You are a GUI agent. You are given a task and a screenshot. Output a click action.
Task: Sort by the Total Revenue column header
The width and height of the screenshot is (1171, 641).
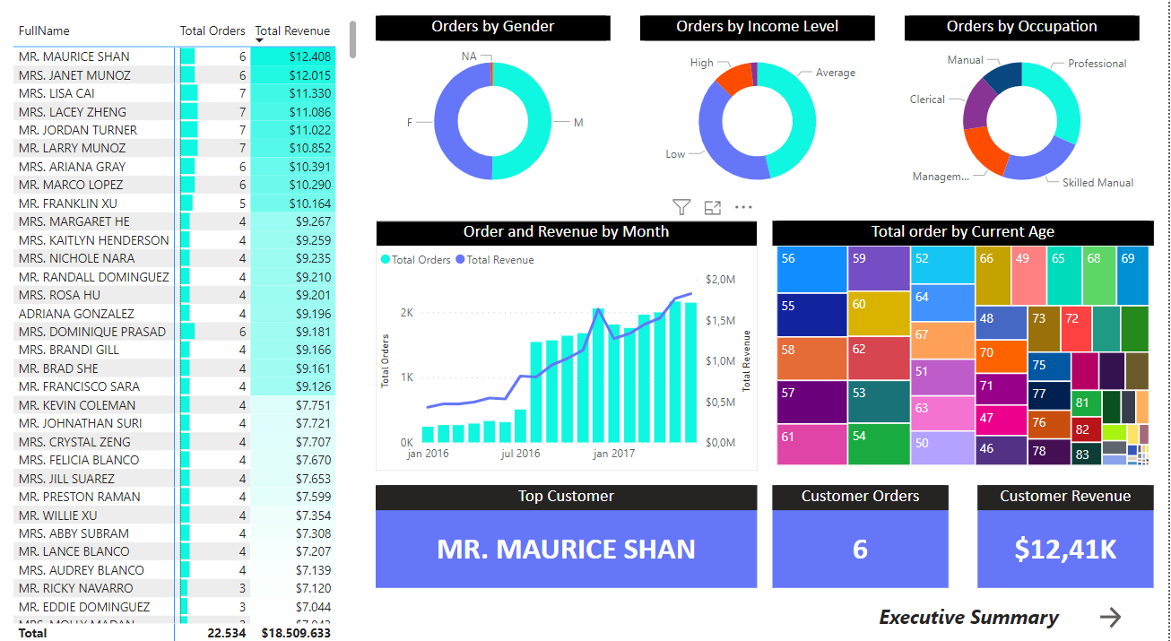pyautogui.click(x=292, y=30)
